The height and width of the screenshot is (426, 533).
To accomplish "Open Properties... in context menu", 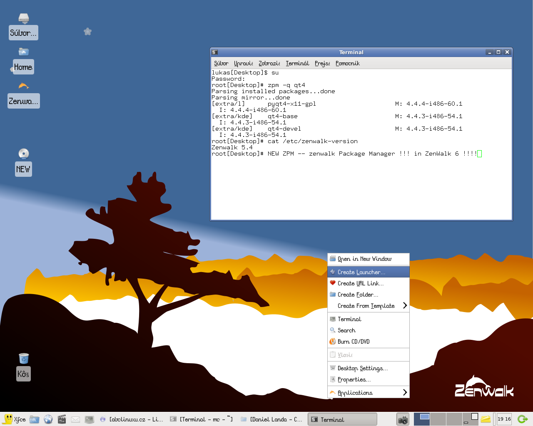I will coord(369,379).
